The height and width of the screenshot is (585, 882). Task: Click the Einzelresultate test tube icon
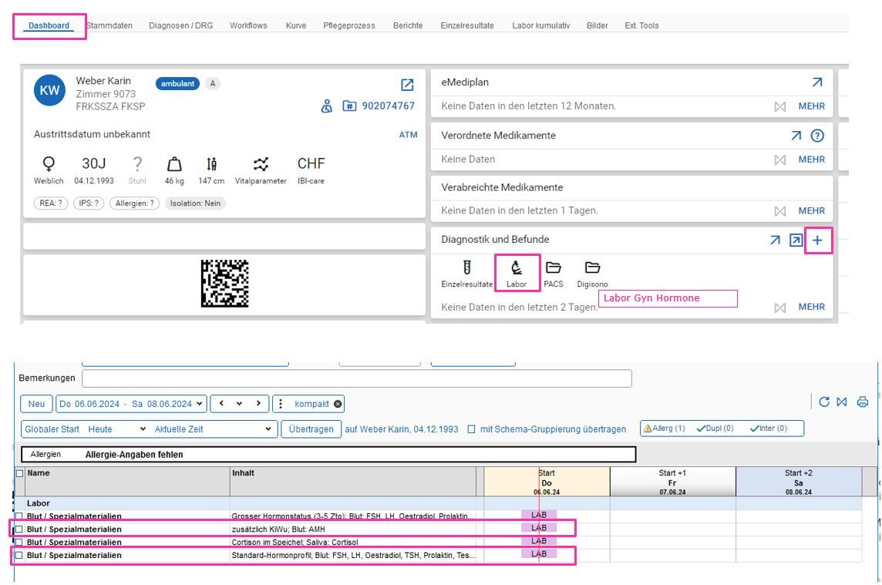[466, 268]
